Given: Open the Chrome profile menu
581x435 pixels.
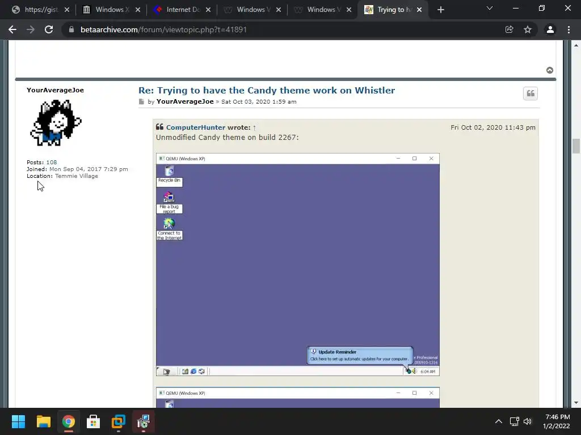Looking at the screenshot, I should 550,29.
